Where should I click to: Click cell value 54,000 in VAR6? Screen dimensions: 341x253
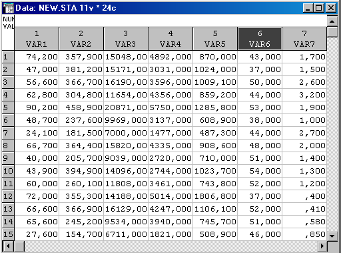[260, 171]
